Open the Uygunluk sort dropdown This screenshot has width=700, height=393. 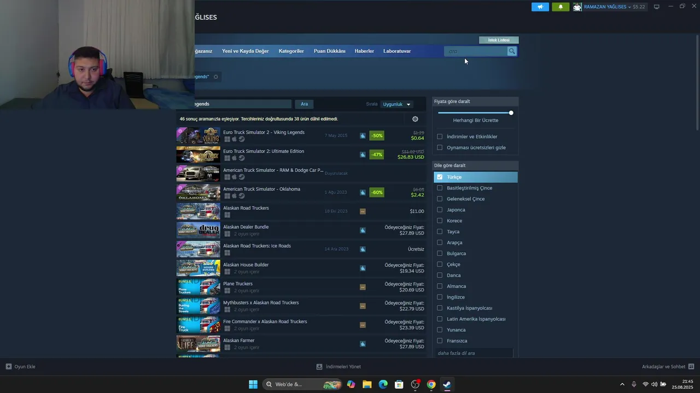396,104
